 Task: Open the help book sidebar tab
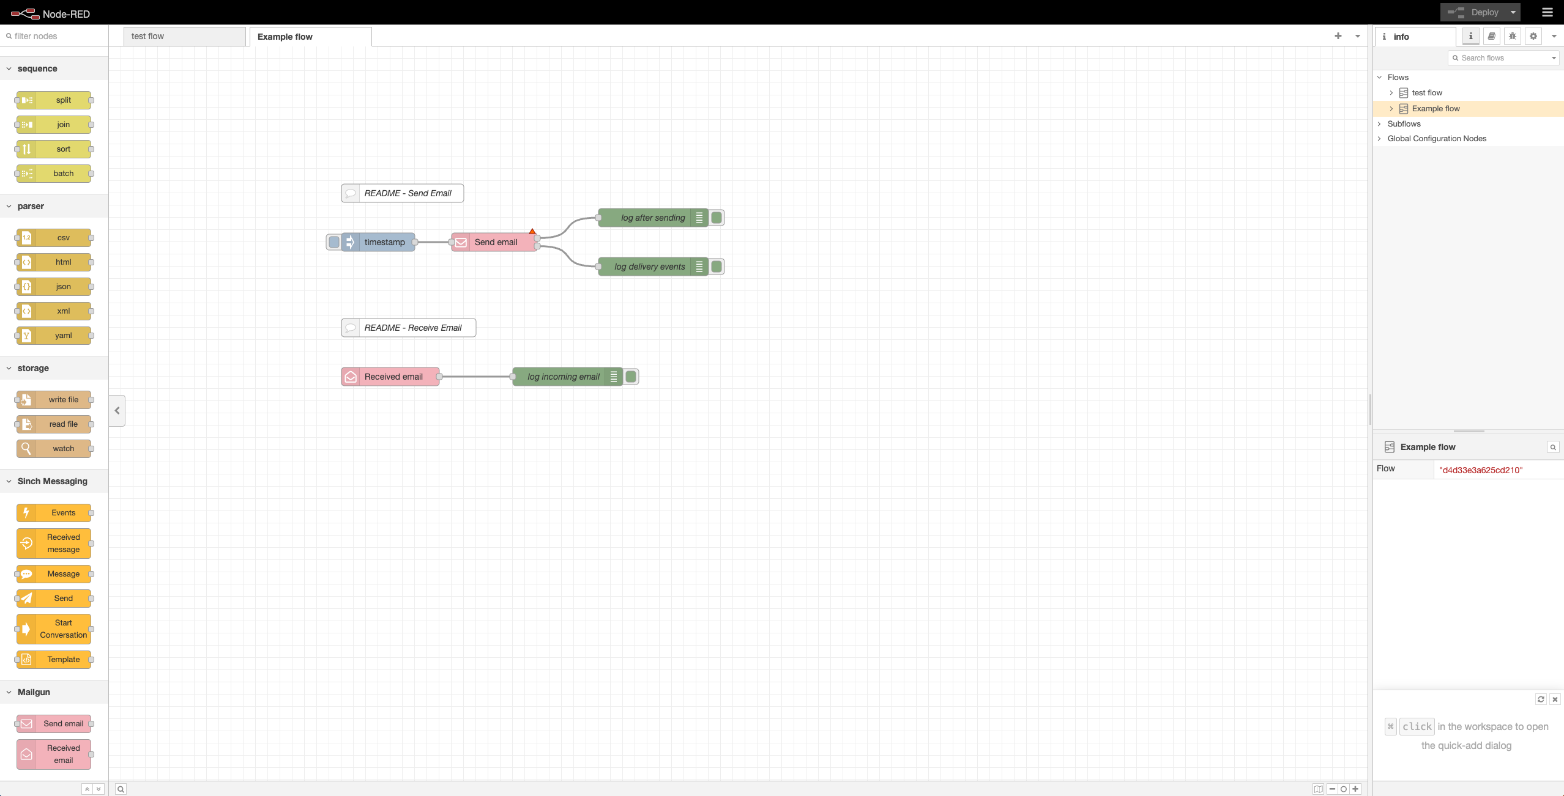coord(1491,36)
